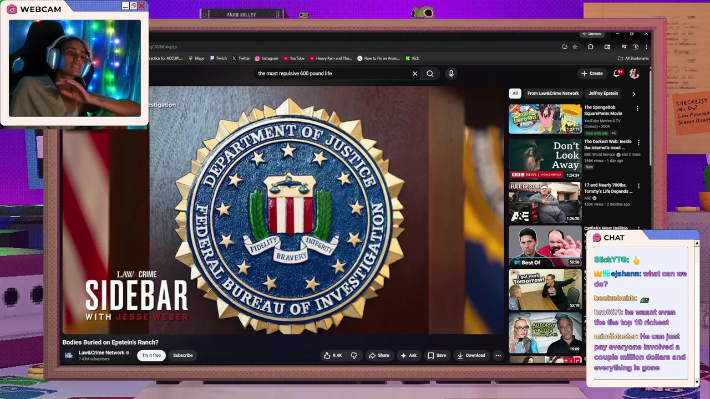Open the How to Fix an Anxio... bookmark
710x399 pixels.
378,58
